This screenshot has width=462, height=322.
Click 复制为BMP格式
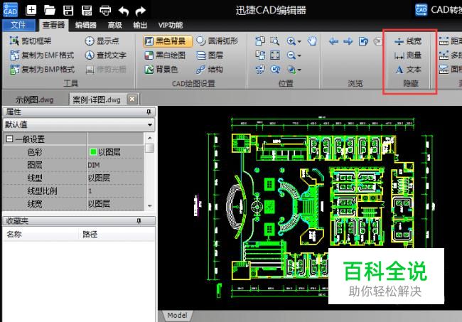pos(42,70)
